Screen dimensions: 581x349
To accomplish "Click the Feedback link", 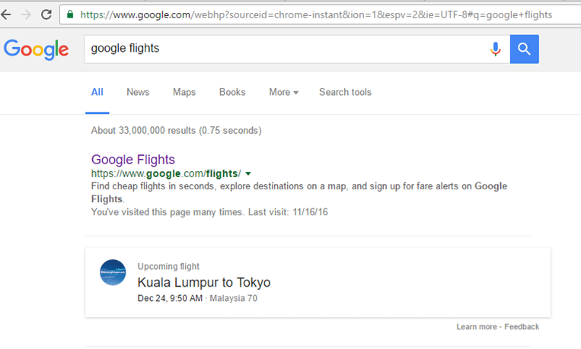I will 522,327.
